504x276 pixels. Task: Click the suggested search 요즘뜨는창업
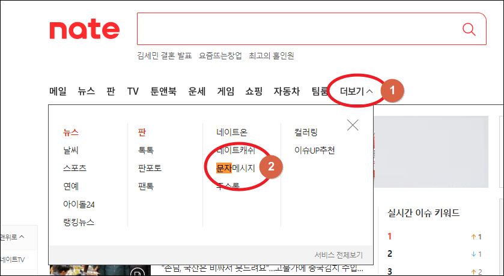(220, 56)
